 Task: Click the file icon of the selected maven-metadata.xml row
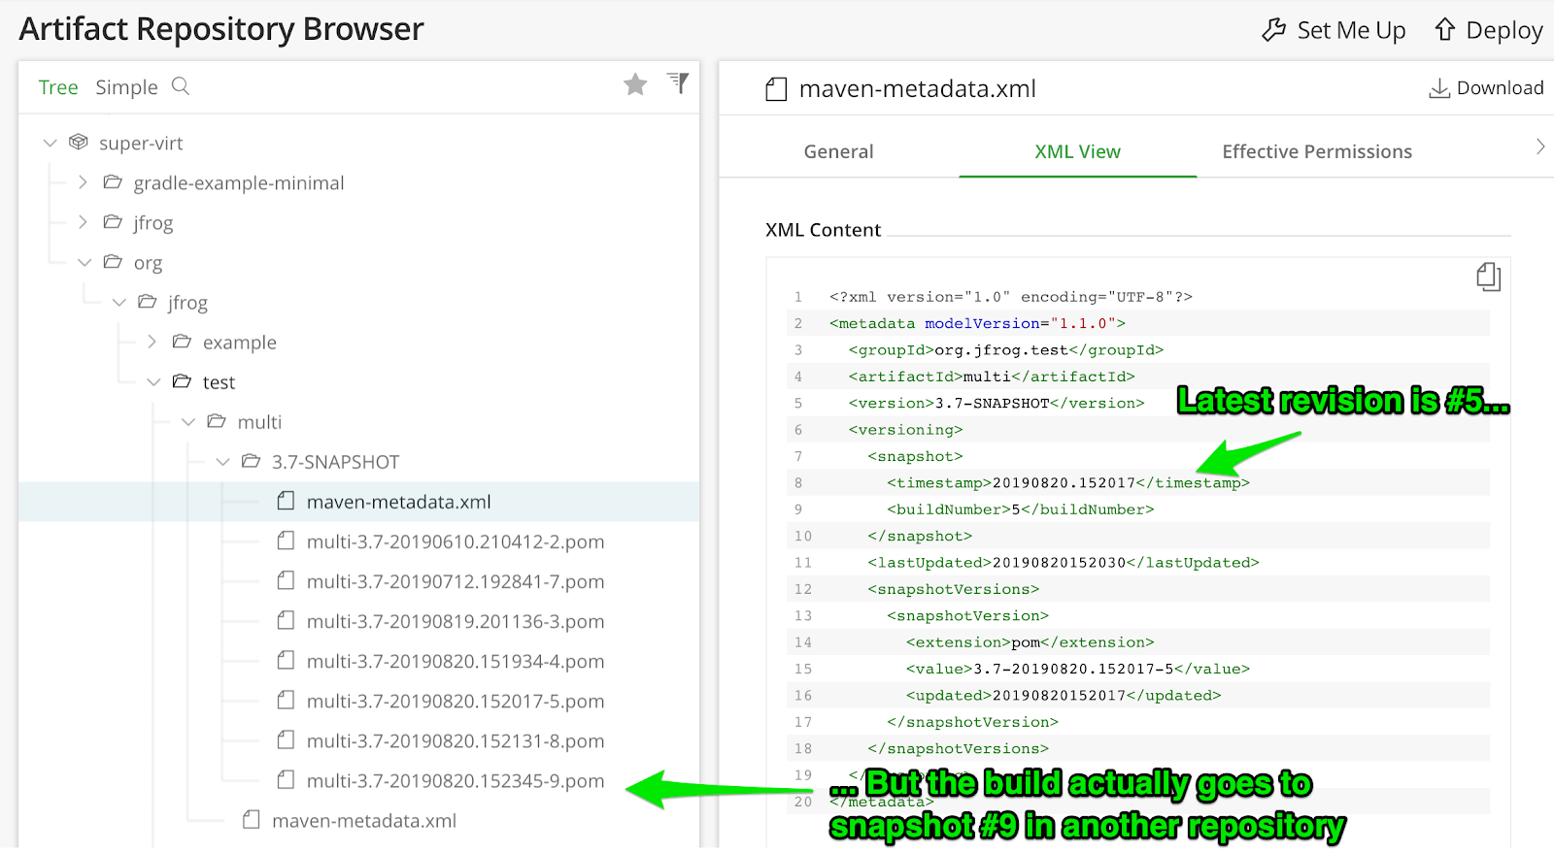(x=286, y=501)
